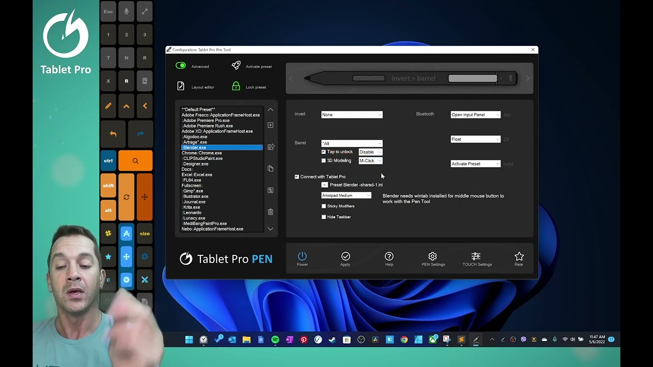Click the add preset plus icon beside the list
Image resolution: width=653 pixels, height=367 pixels.
click(270, 125)
